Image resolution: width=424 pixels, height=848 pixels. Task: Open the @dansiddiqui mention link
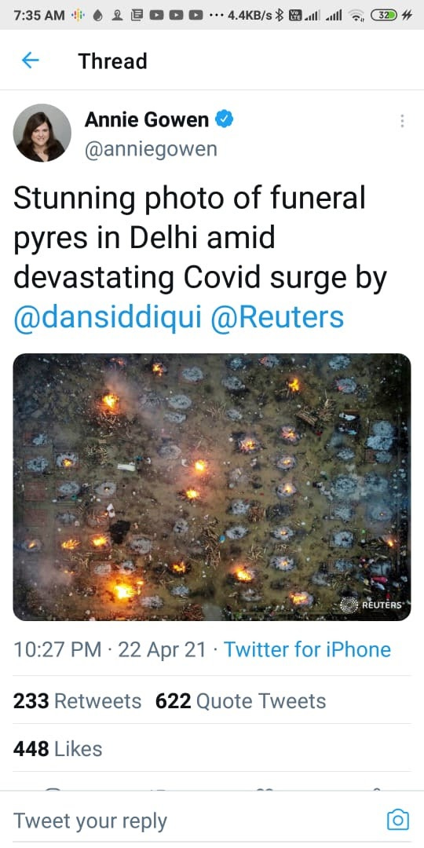click(107, 317)
